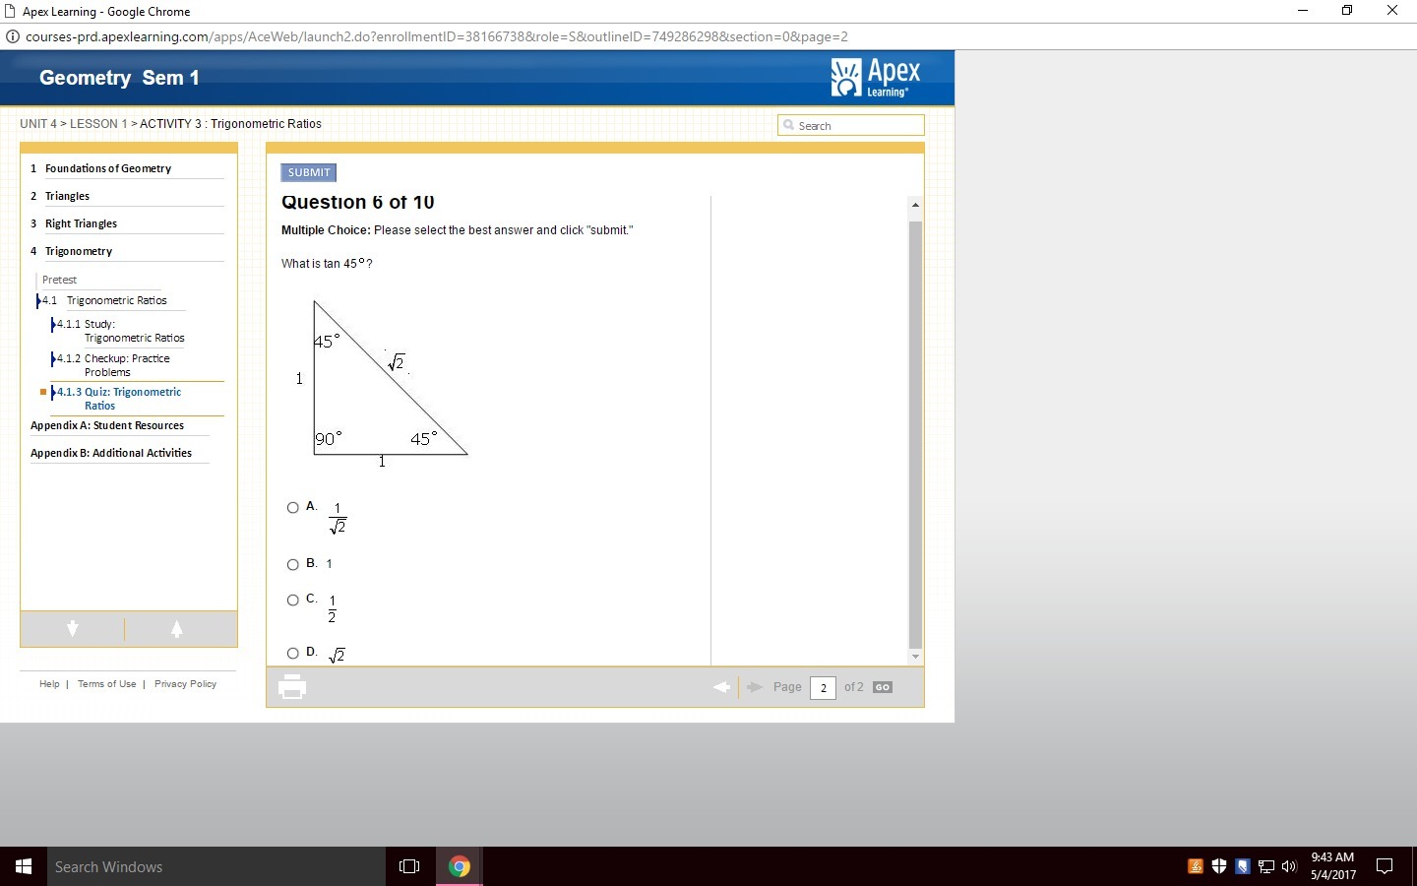The image size is (1417, 886).
Task: Select answer A radio button
Action: tap(292, 508)
